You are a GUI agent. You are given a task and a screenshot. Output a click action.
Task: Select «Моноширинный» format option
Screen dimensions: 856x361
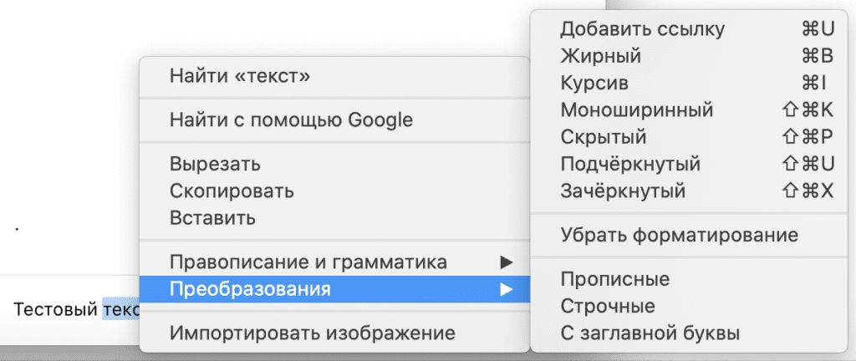(x=636, y=109)
